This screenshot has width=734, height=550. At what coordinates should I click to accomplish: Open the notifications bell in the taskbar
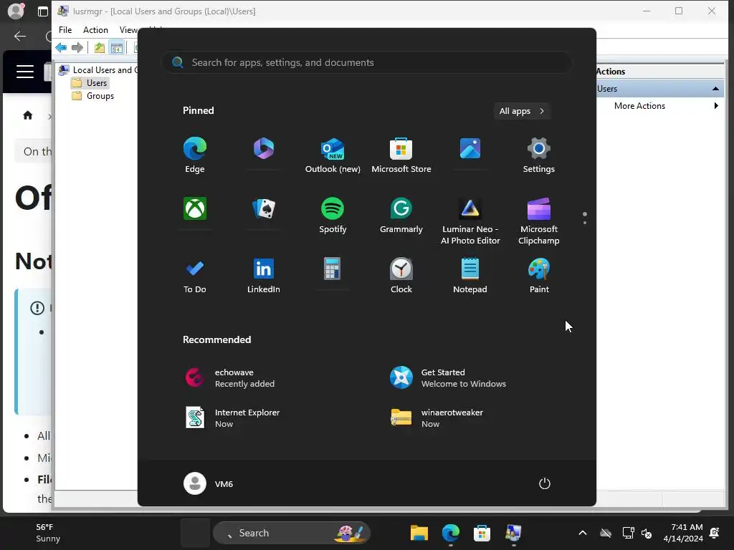click(x=715, y=533)
